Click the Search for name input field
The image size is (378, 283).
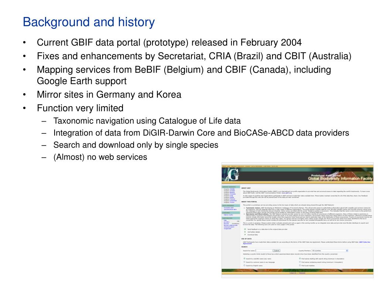264,251
